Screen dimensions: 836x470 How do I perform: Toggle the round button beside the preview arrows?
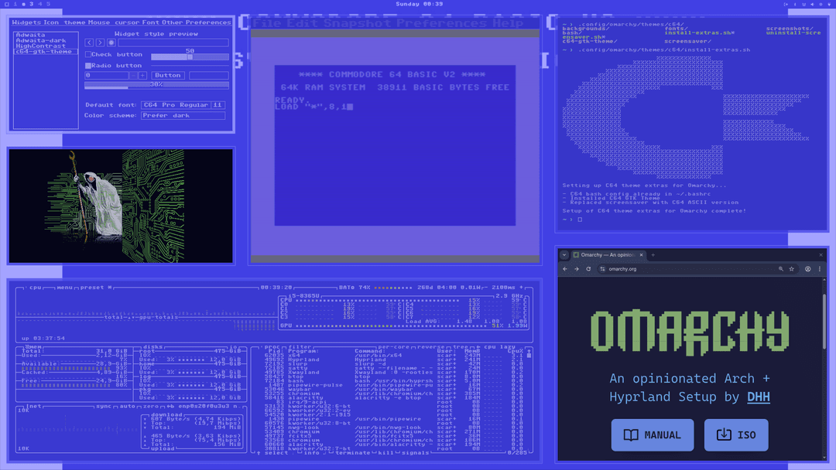pos(111,43)
